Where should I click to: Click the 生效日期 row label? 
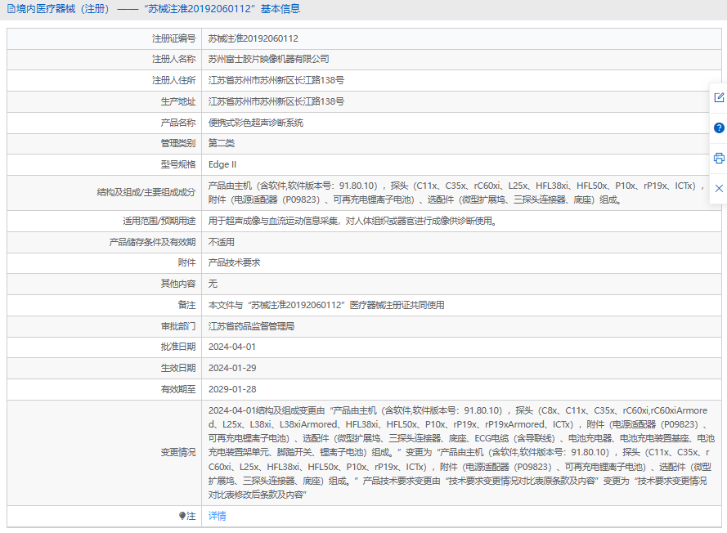[178, 368]
